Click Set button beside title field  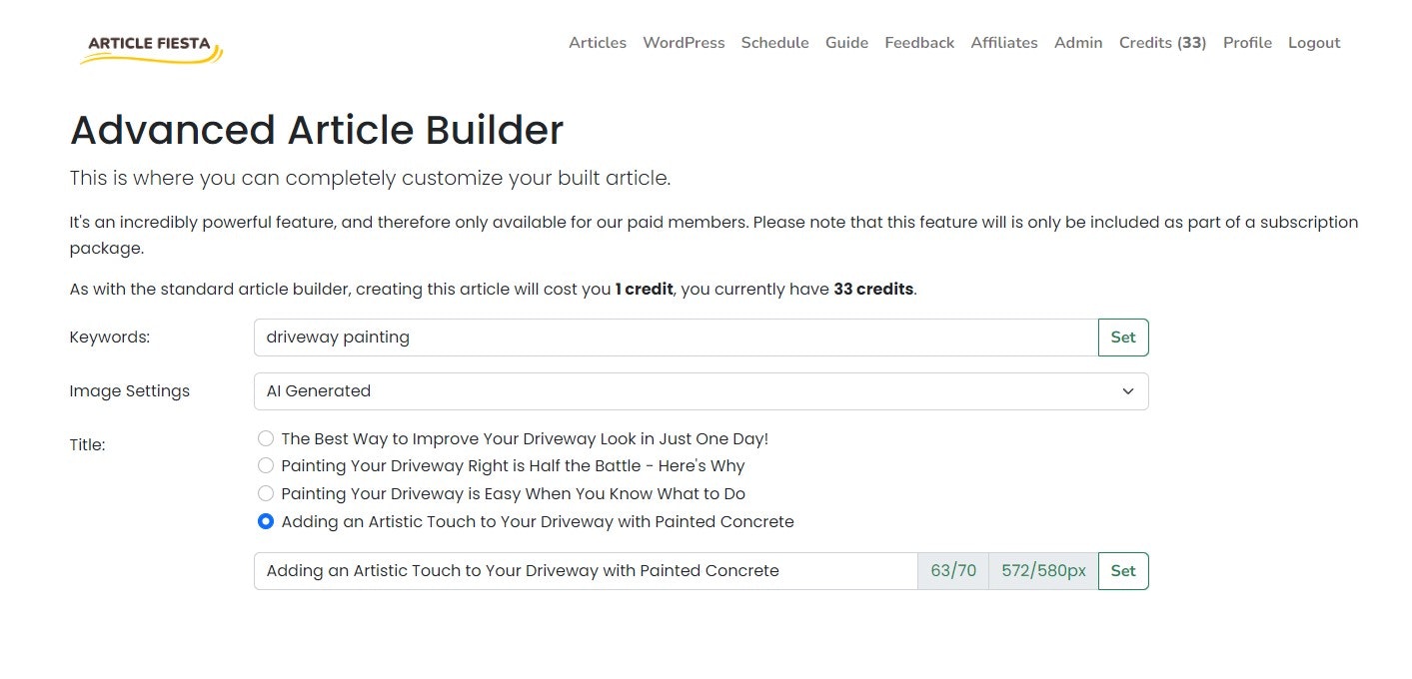(x=1123, y=571)
